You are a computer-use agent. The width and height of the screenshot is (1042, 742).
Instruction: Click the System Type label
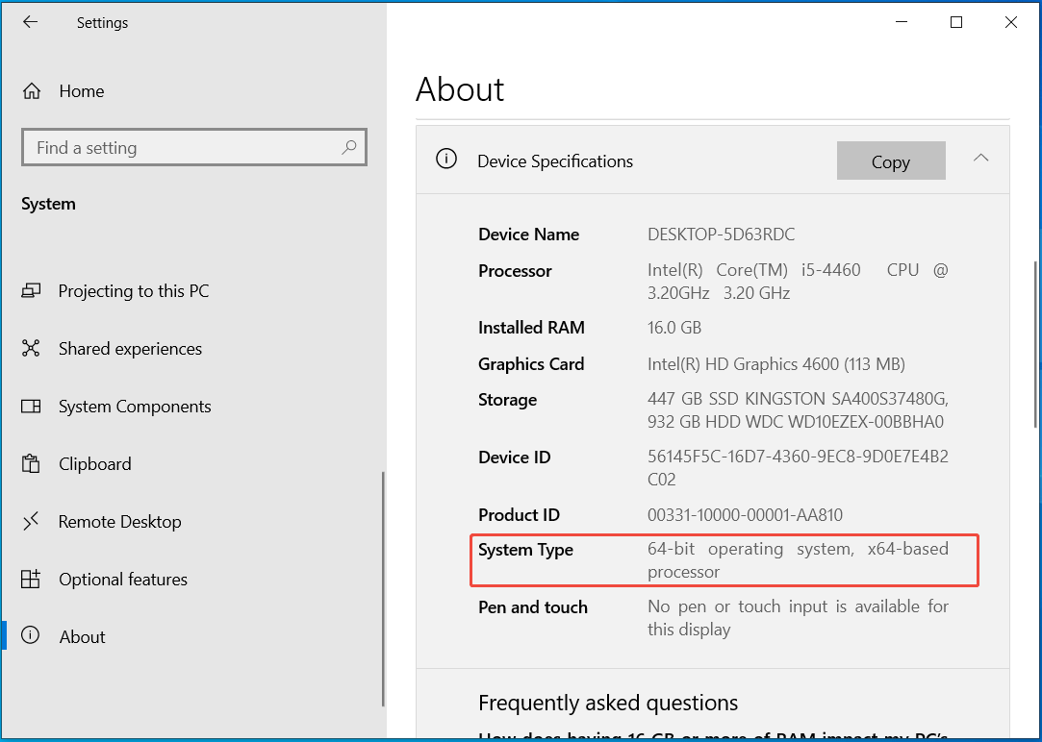(x=525, y=550)
